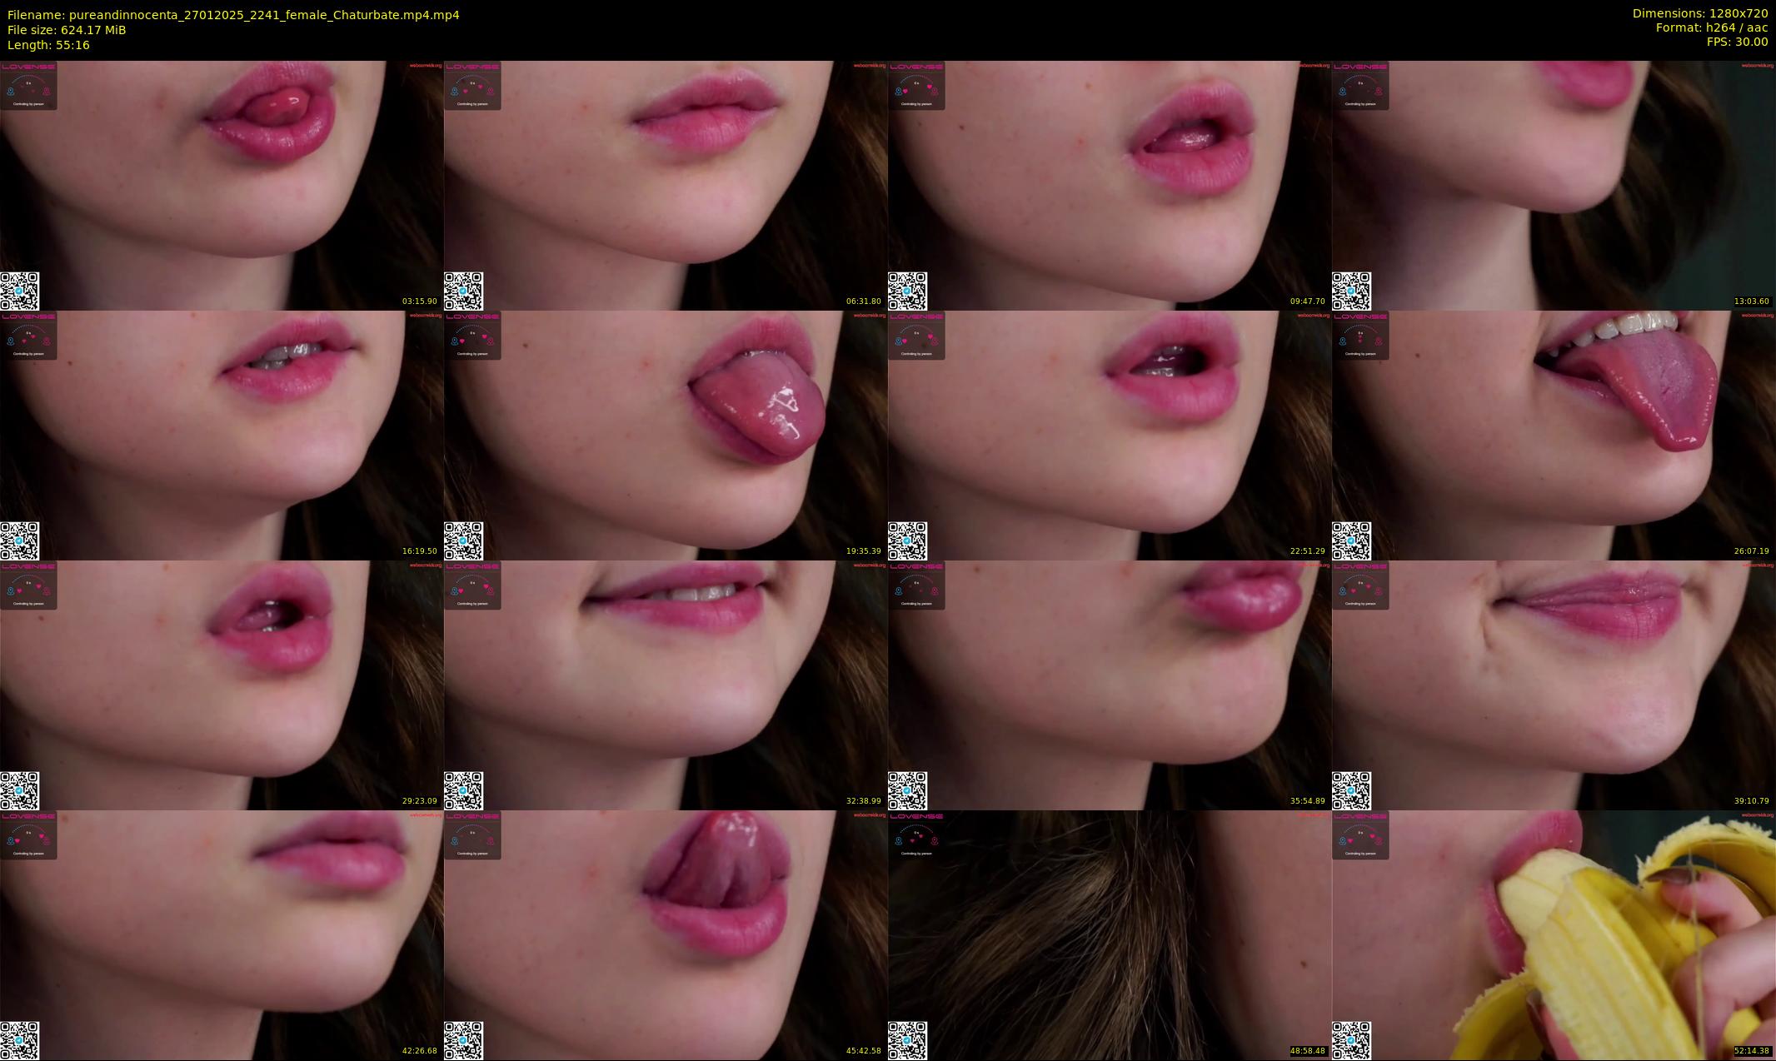
Task: Click the Lovense widget in the 06:31.80 frame
Action: click(x=472, y=86)
